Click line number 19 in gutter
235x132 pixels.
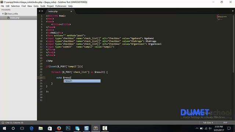(41, 66)
